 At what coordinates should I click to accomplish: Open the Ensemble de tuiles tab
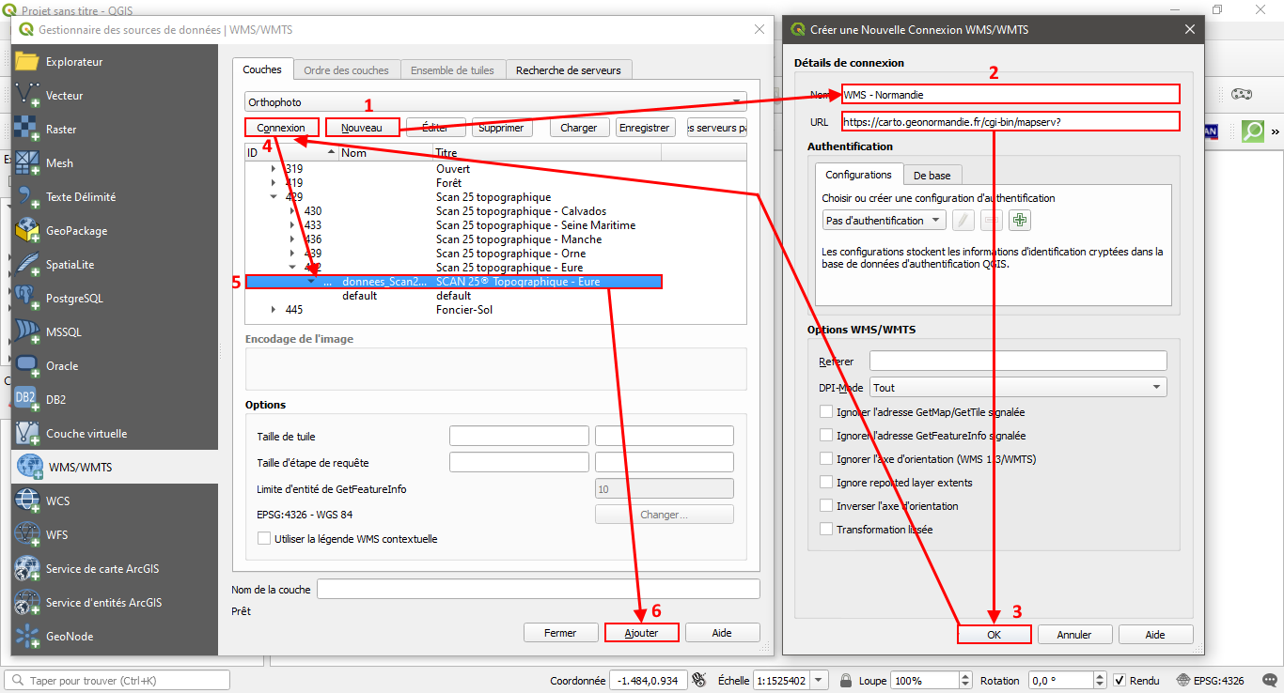point(452,70)
